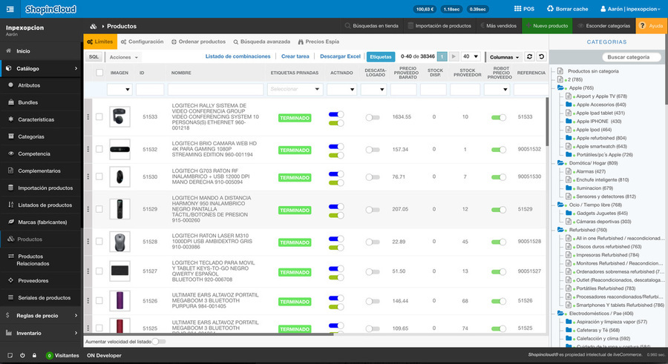Image resolution: width=668 pixels, height=364 pixels.
Task: Open Complementarios in sidebar
Action: [x=41, y=171]
